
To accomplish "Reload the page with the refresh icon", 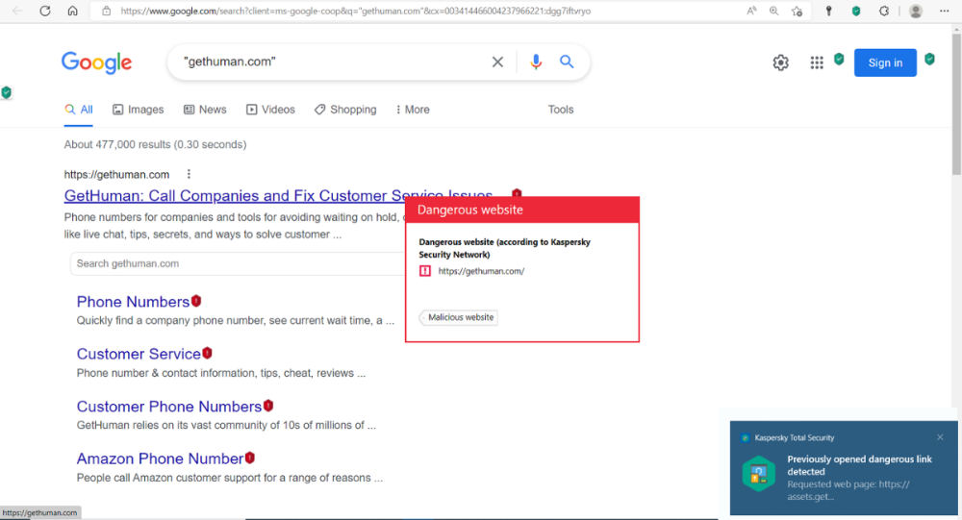I will [x=45, y=11].
